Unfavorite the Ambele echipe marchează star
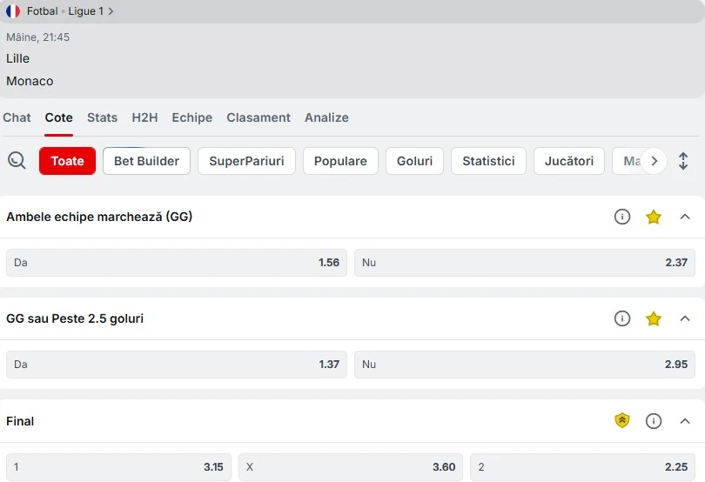705x482 pixels. pos(653,217)
